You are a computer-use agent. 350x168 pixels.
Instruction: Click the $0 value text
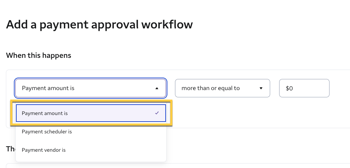coord(289,88)
